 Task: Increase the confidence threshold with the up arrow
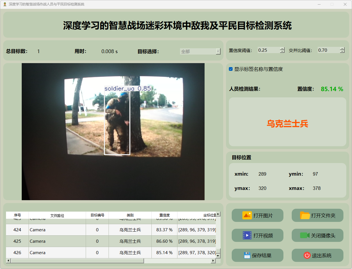[x=282, y=49]
